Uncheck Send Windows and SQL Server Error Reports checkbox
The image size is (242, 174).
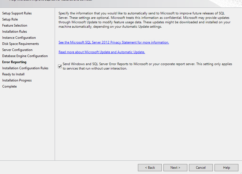point(60,66)
